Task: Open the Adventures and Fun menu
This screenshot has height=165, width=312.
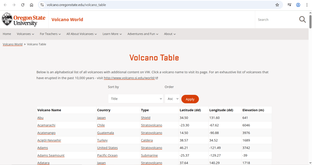Action: coord(143,34)
